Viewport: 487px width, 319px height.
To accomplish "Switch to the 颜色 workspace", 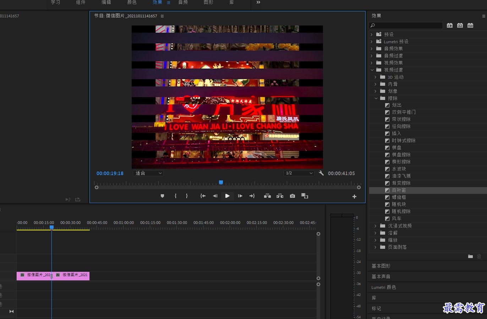I will pos(132,2).
